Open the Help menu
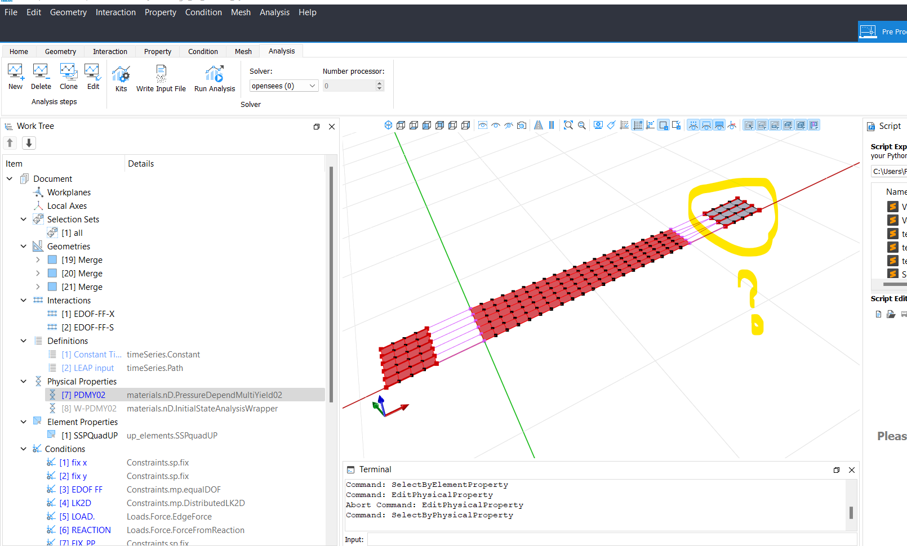The height and width of the screenshot is (546, 907). click(x=308, y=12)
